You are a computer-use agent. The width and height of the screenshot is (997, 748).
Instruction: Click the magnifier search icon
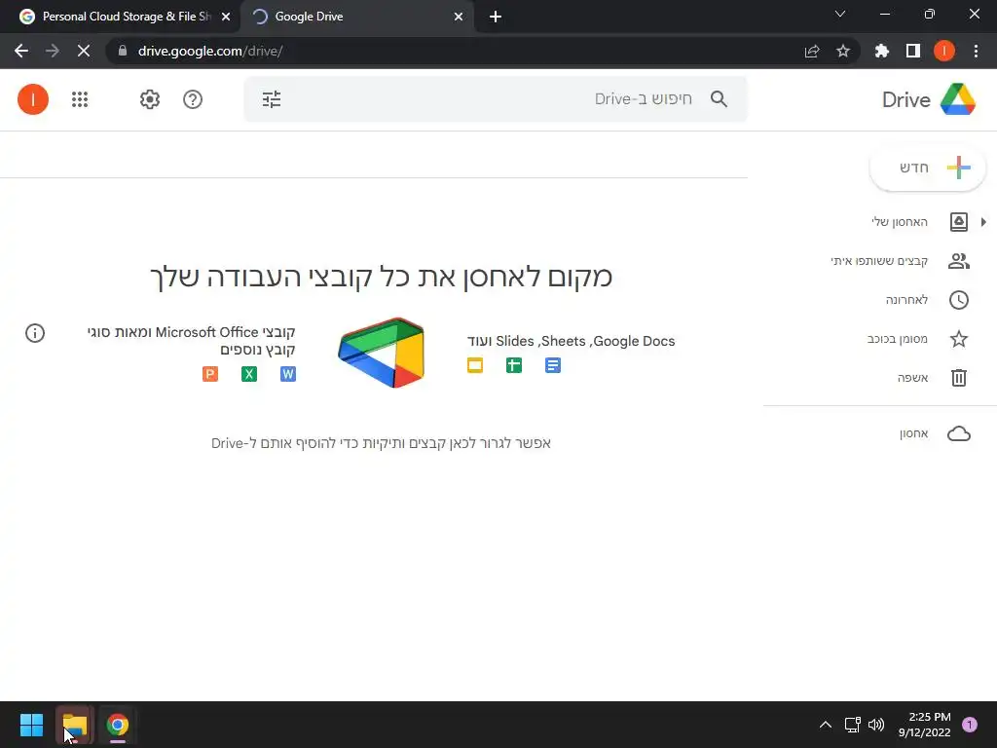pyautogui.click(x=719, y=99)
